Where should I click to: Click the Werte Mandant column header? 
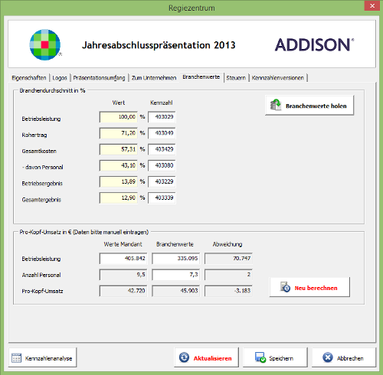123,244
